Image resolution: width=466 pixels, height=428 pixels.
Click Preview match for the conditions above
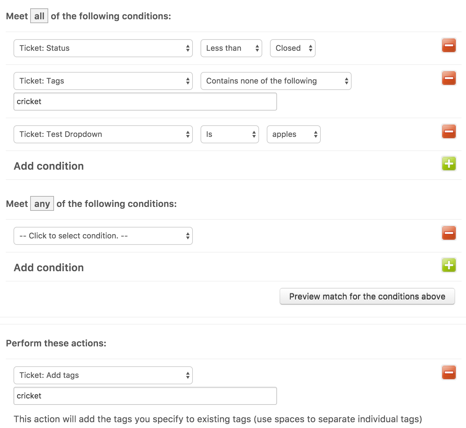(367, 296)
